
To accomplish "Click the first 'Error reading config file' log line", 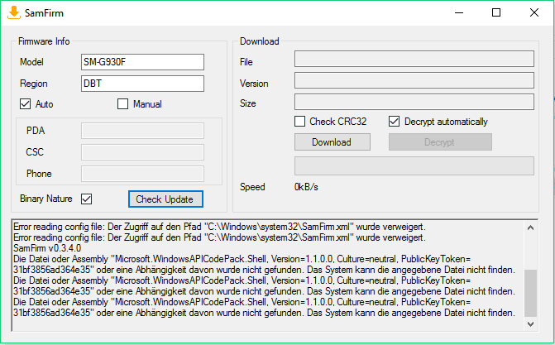I will (219, 227).
